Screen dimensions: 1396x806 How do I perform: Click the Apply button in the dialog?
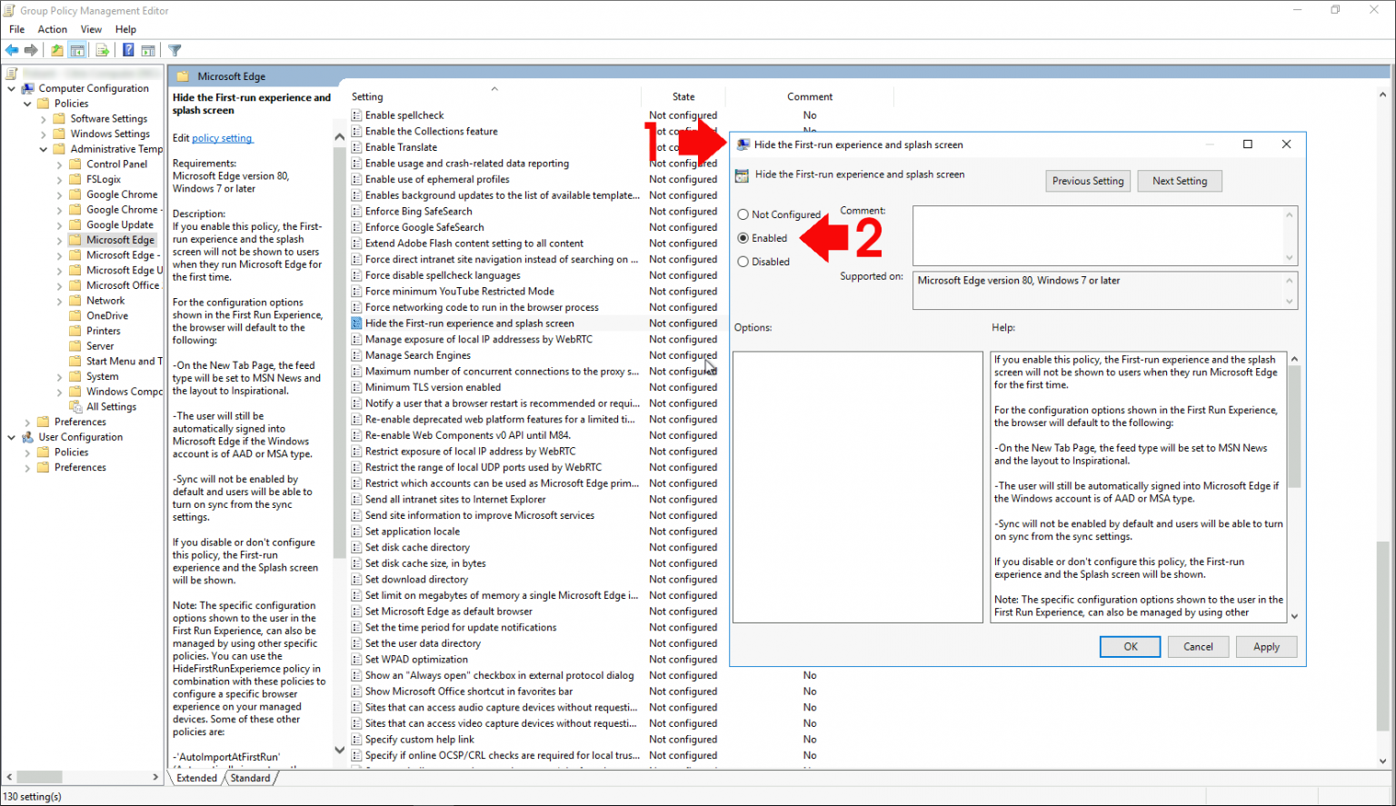click(x=1266, y=646)
